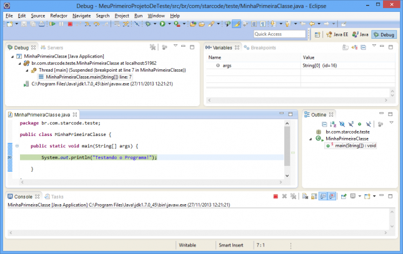Viewport: 403px width, 254px height.
Task: Toggle Scroll Lock in Console toolbar
Action: 314,197
